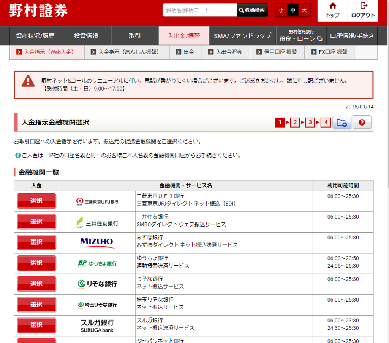Click the MIZUHO logo
389x343 pixels.
point(97,242)
